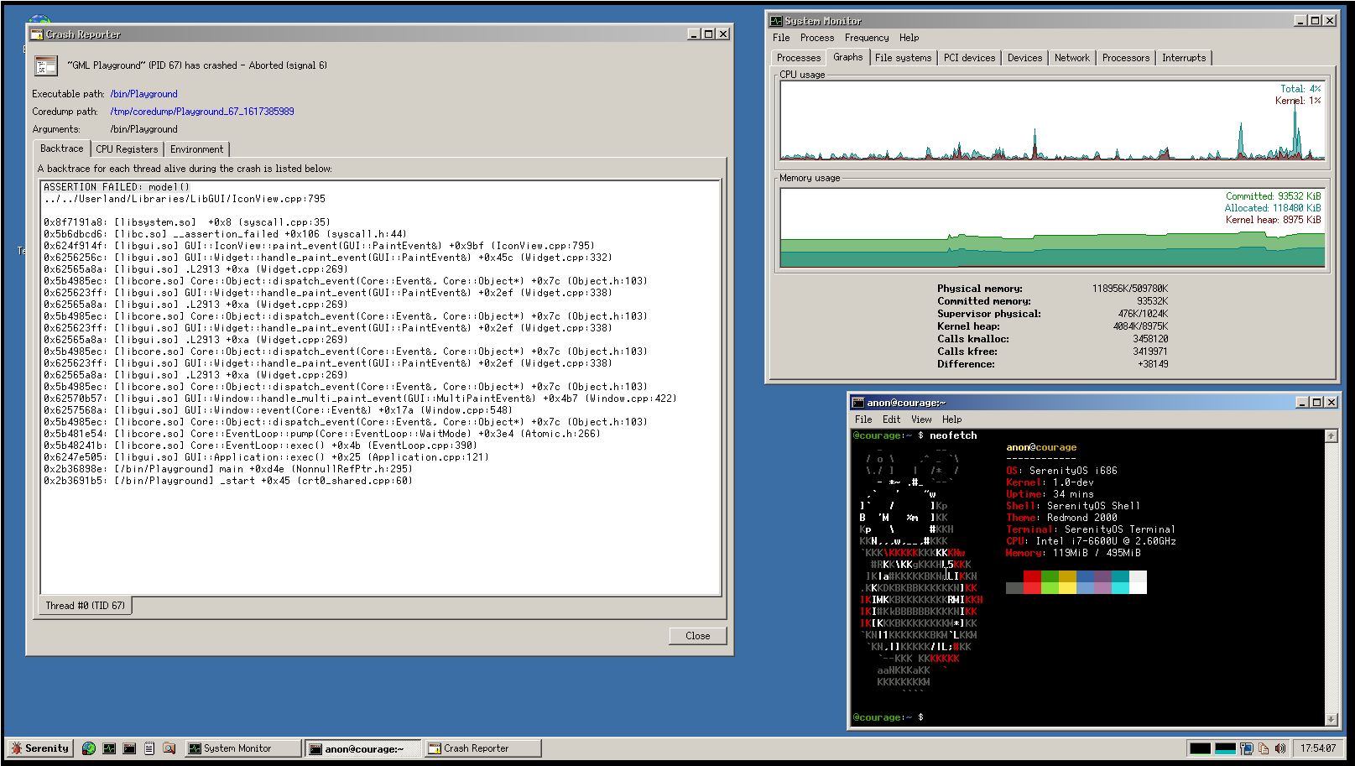Open the /bin/Playground executable path link
The height and width of the screenshot is (766, 1355).
point(144,94)
